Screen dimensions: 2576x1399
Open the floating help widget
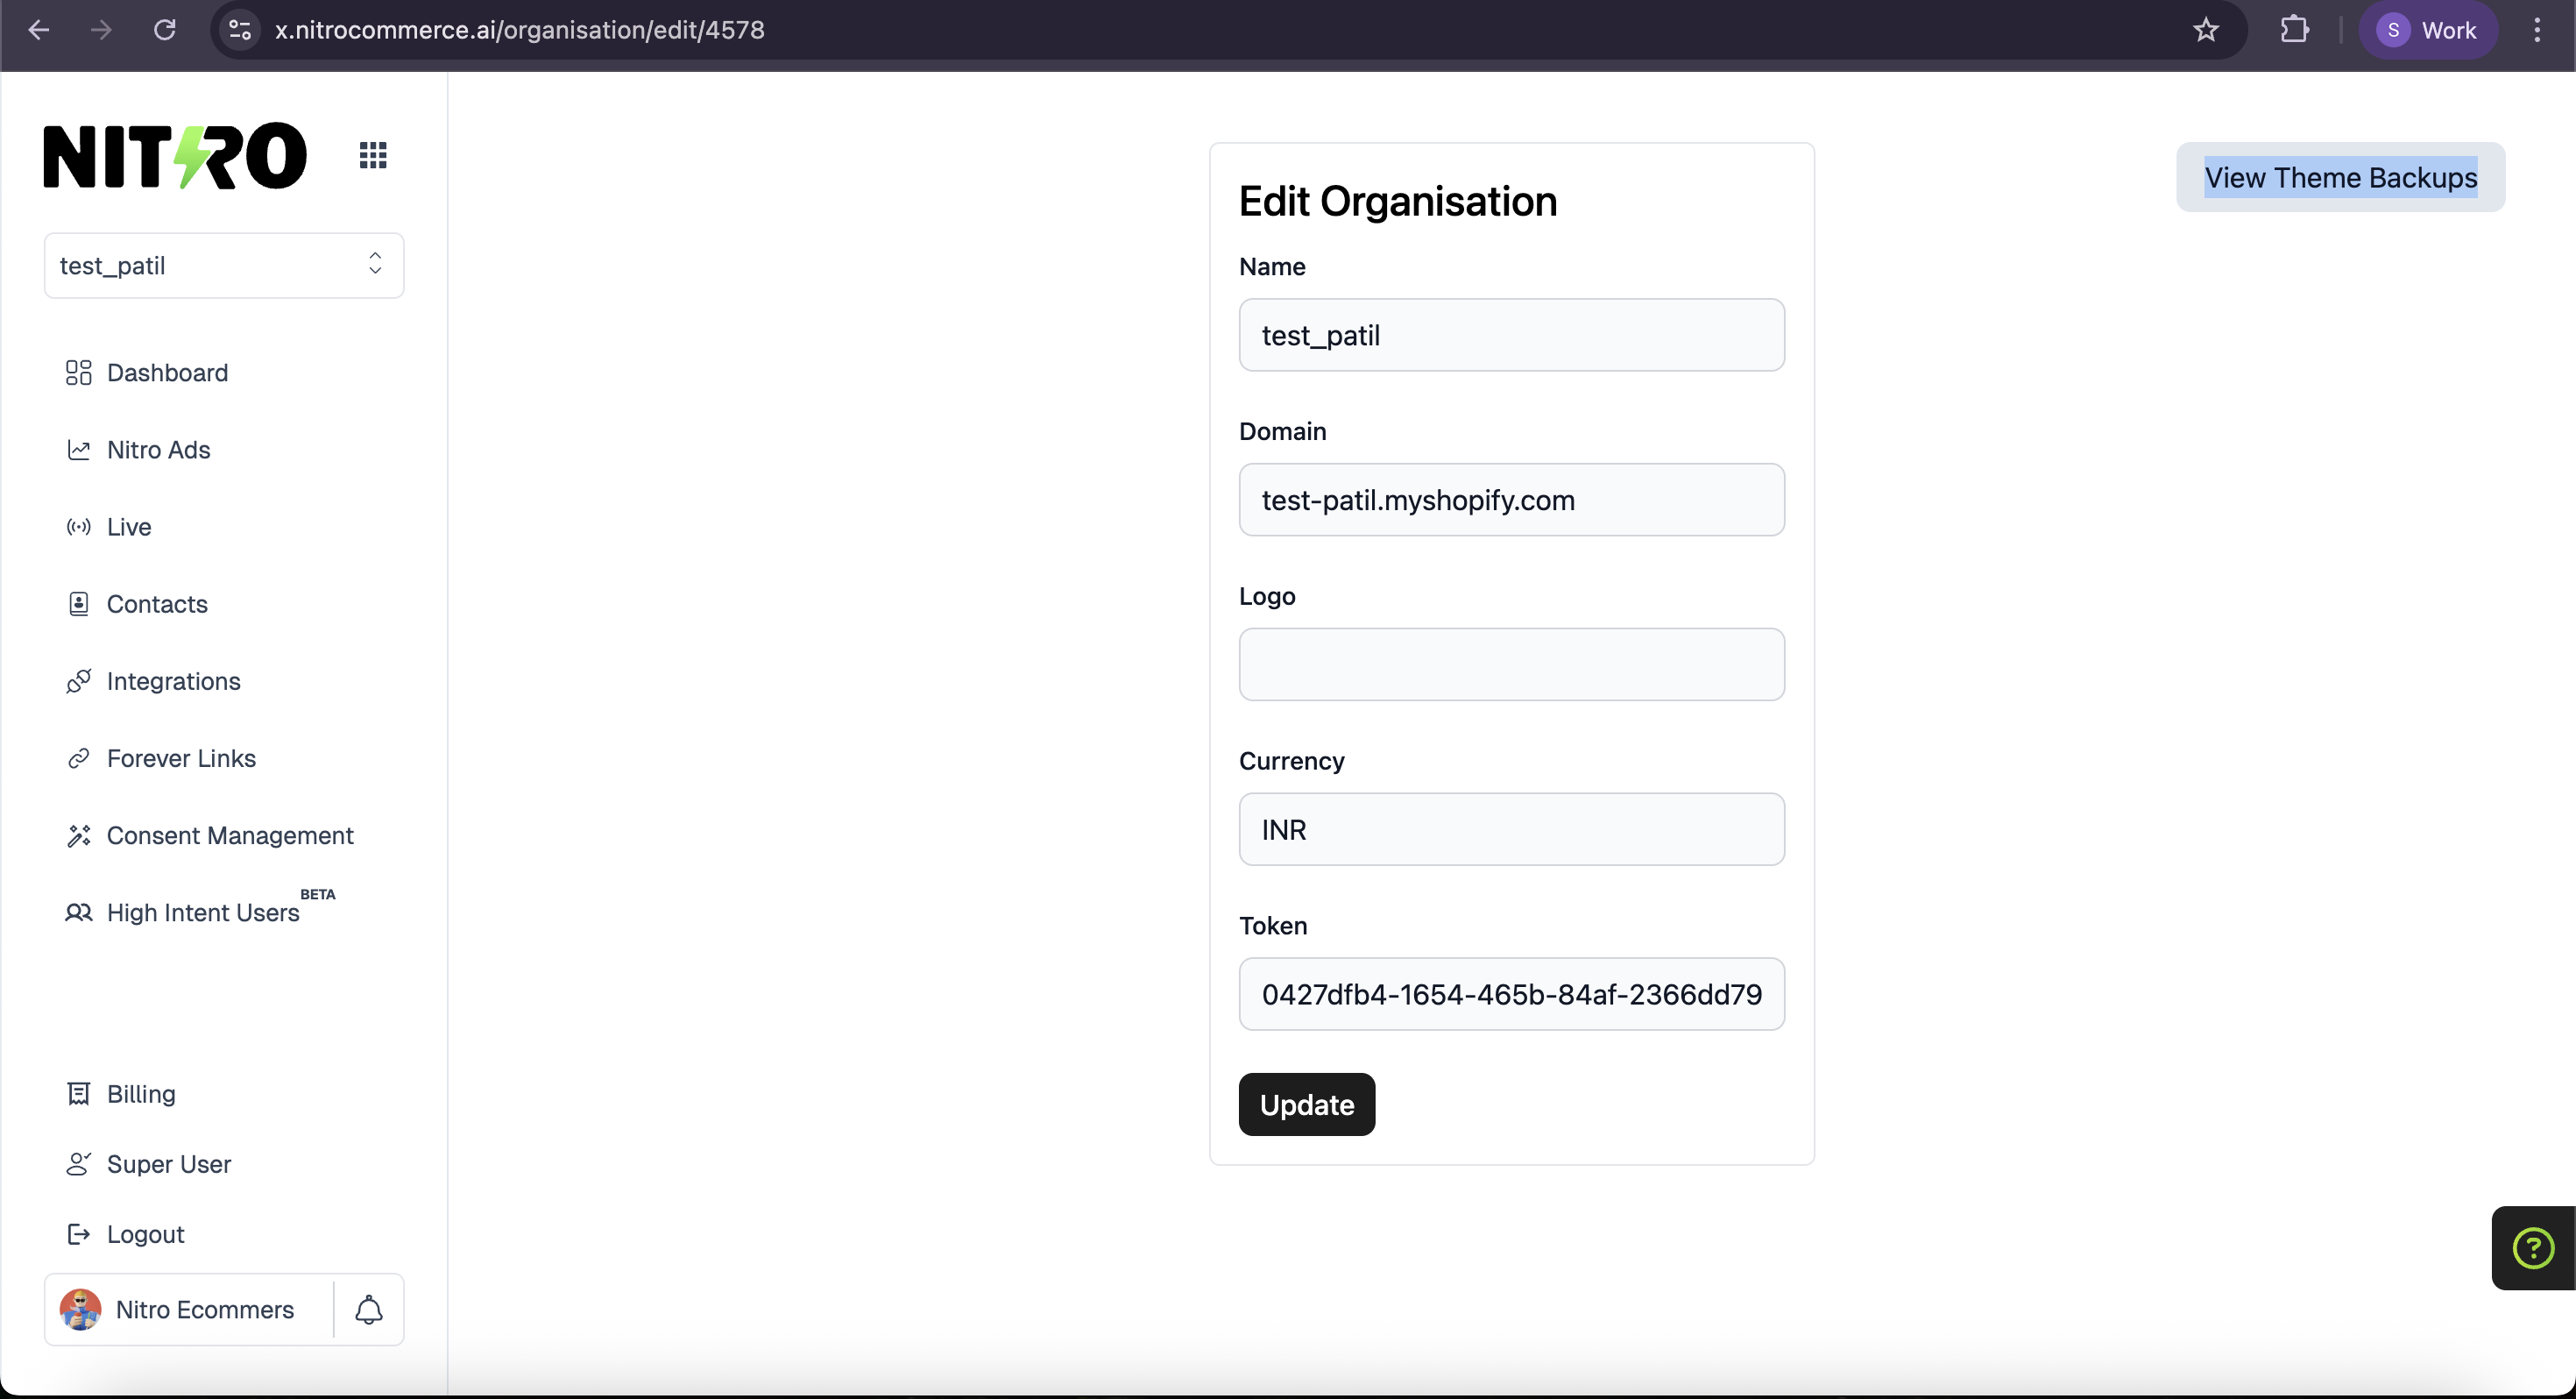tap(2532, 1246)
